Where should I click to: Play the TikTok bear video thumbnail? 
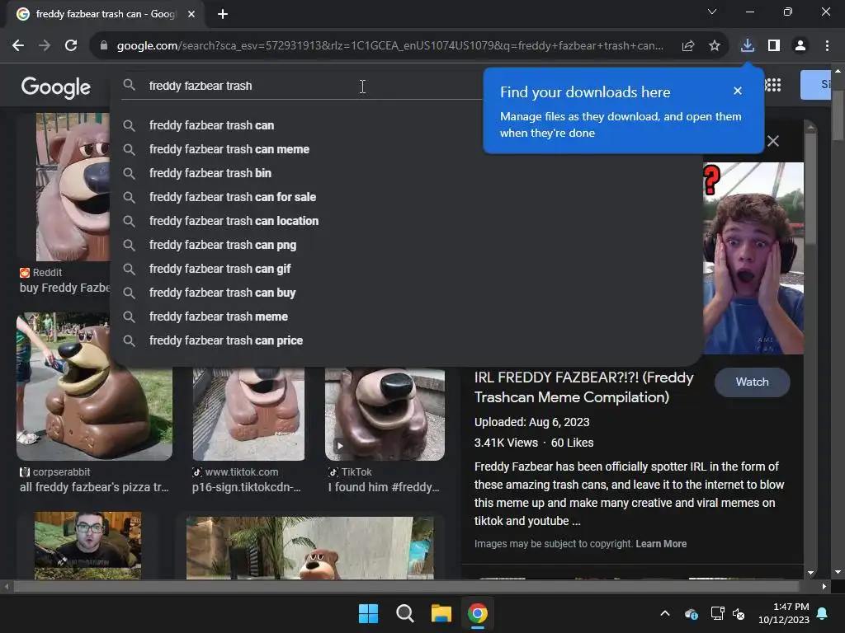pos(385,414)
